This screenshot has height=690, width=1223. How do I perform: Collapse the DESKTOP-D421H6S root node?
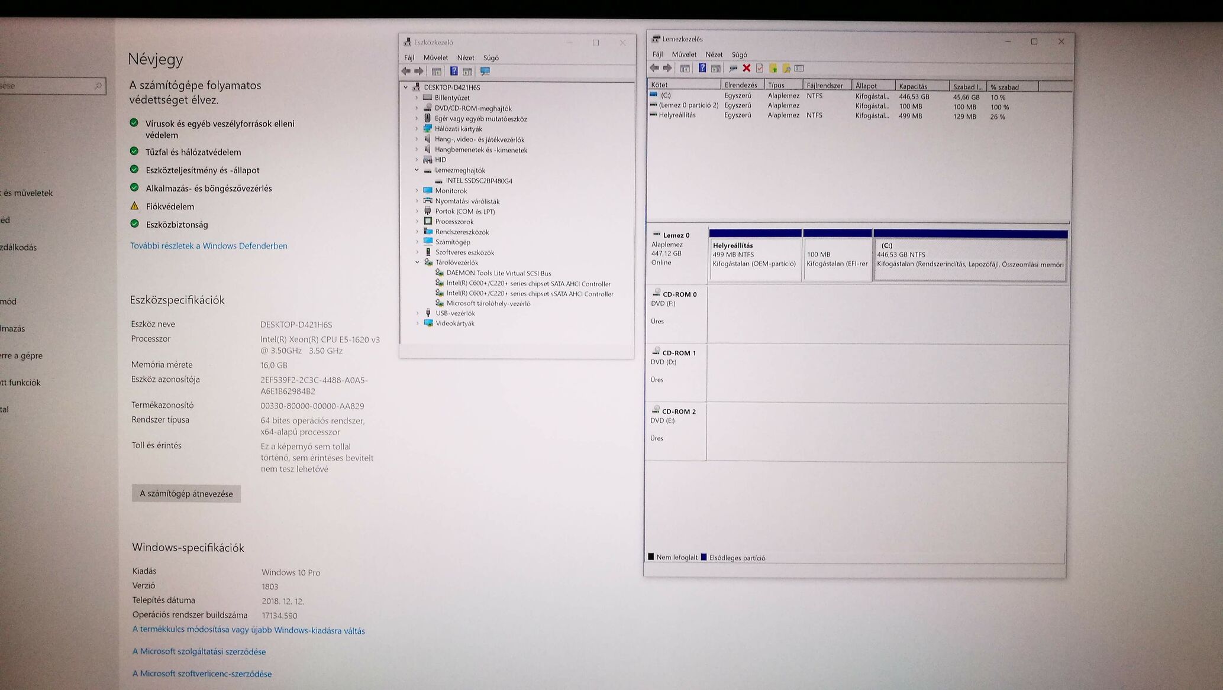tap(406, 88)
